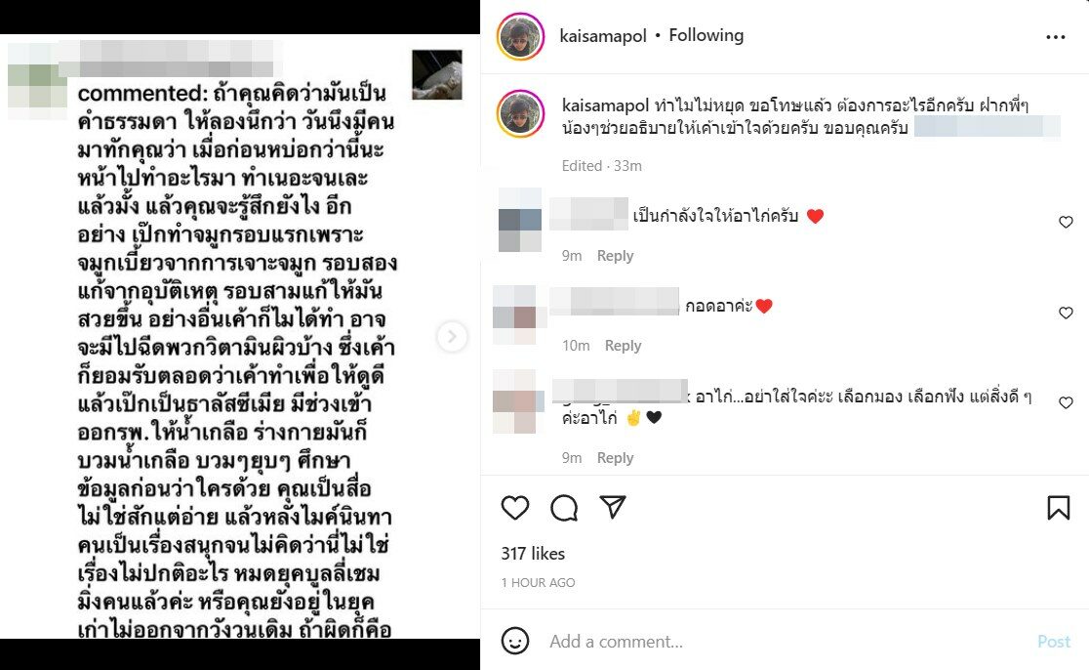Click the Following button in header
The height and width of the screenshot is (670, 1089).
(x=706, y=35)
